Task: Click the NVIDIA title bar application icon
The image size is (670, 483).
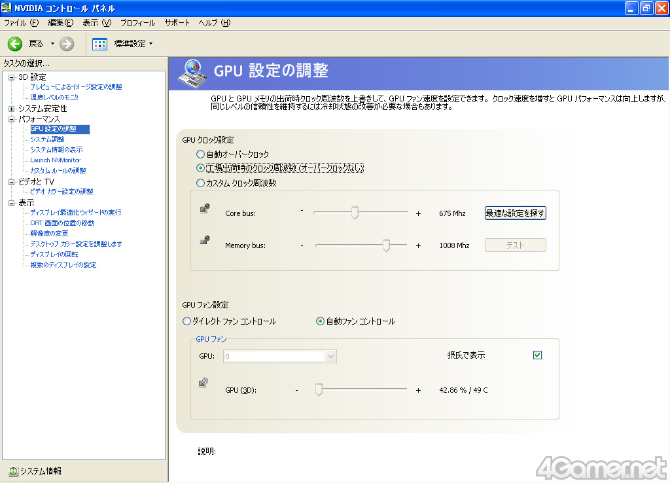Action: coord(7,8)
